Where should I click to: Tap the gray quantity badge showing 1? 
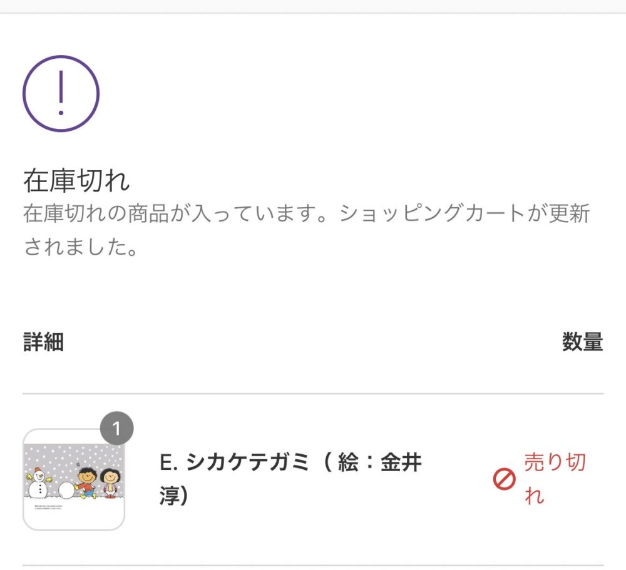pos(116,429)
